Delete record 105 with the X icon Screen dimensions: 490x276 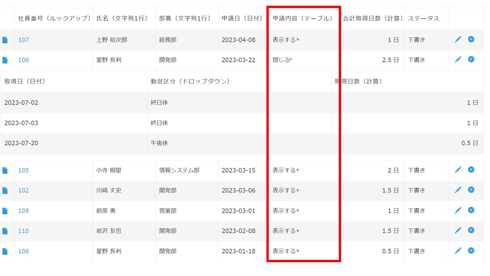click(471, 170)
